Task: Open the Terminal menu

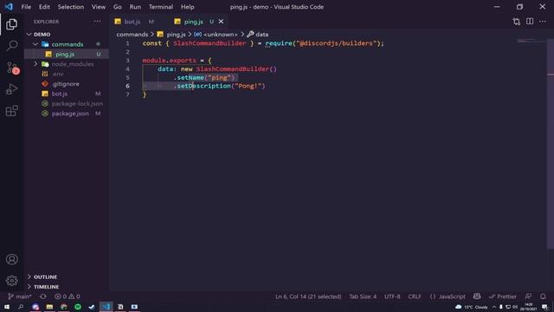Action: [161, 7]
